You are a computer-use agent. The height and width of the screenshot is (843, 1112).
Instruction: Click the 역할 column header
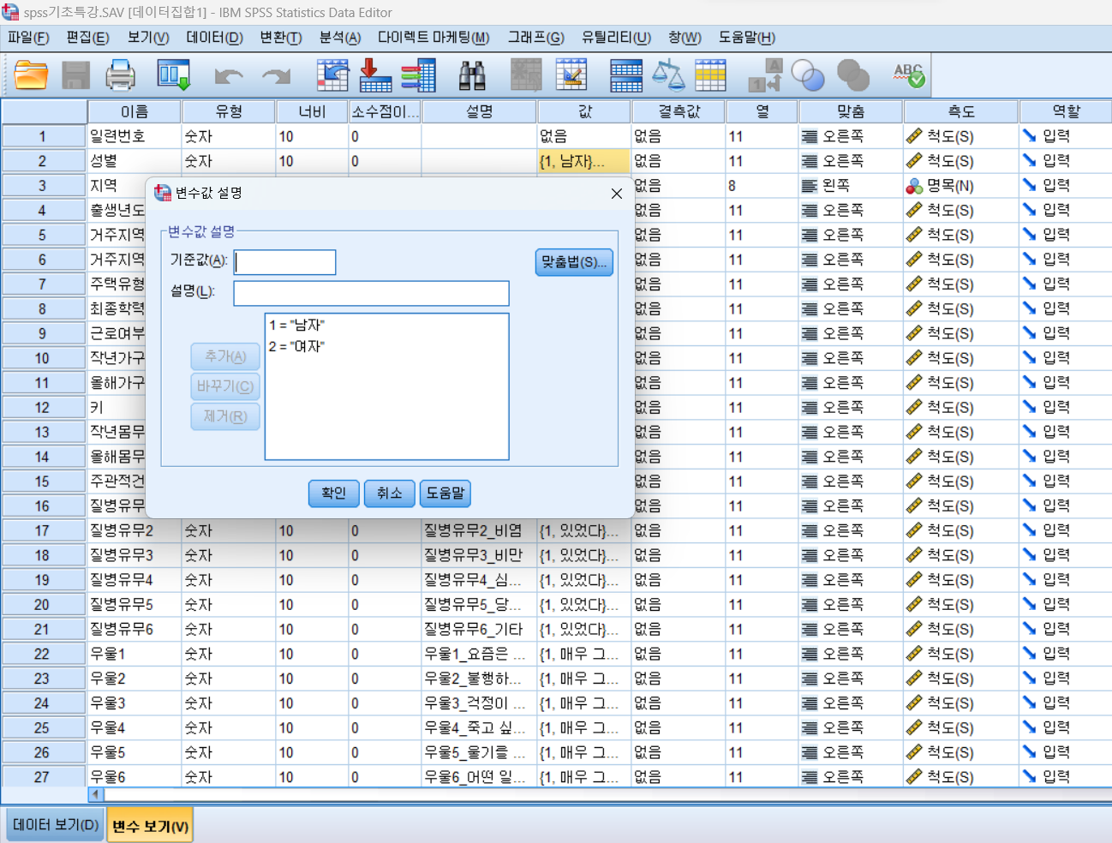(1066, 111)
